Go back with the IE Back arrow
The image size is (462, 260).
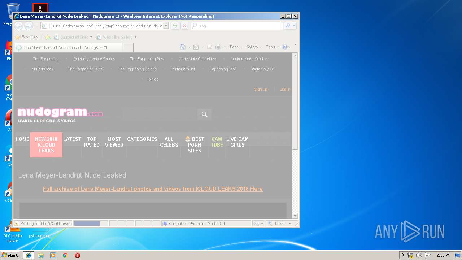(x=18, y=26)
